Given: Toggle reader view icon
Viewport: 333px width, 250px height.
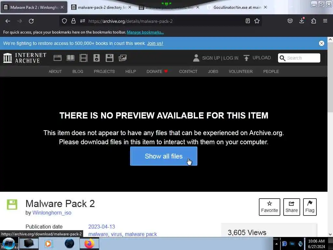Looking at the screenshot, I should (x=247, y=21).
